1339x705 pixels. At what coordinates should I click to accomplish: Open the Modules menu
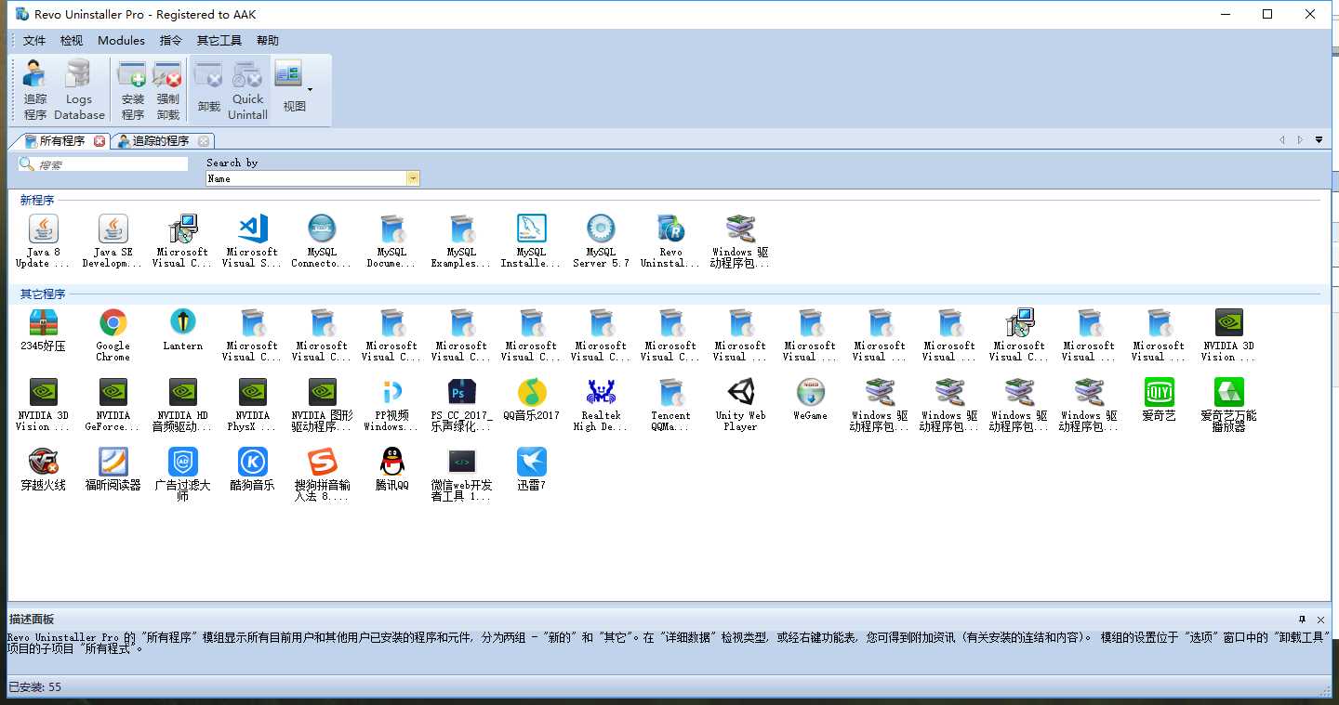pos(121,41)
